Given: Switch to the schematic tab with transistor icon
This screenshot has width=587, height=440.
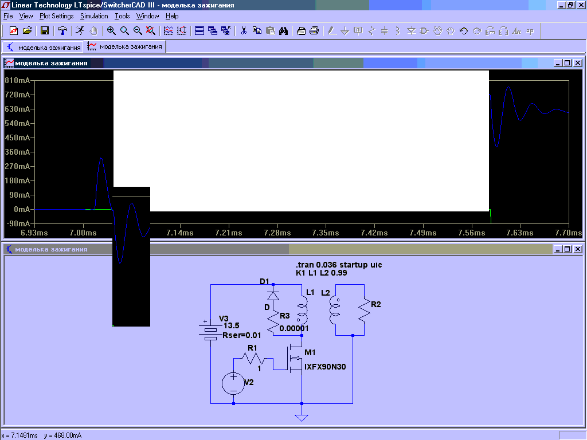Looking at the screenshot, I should click(44, 47).
